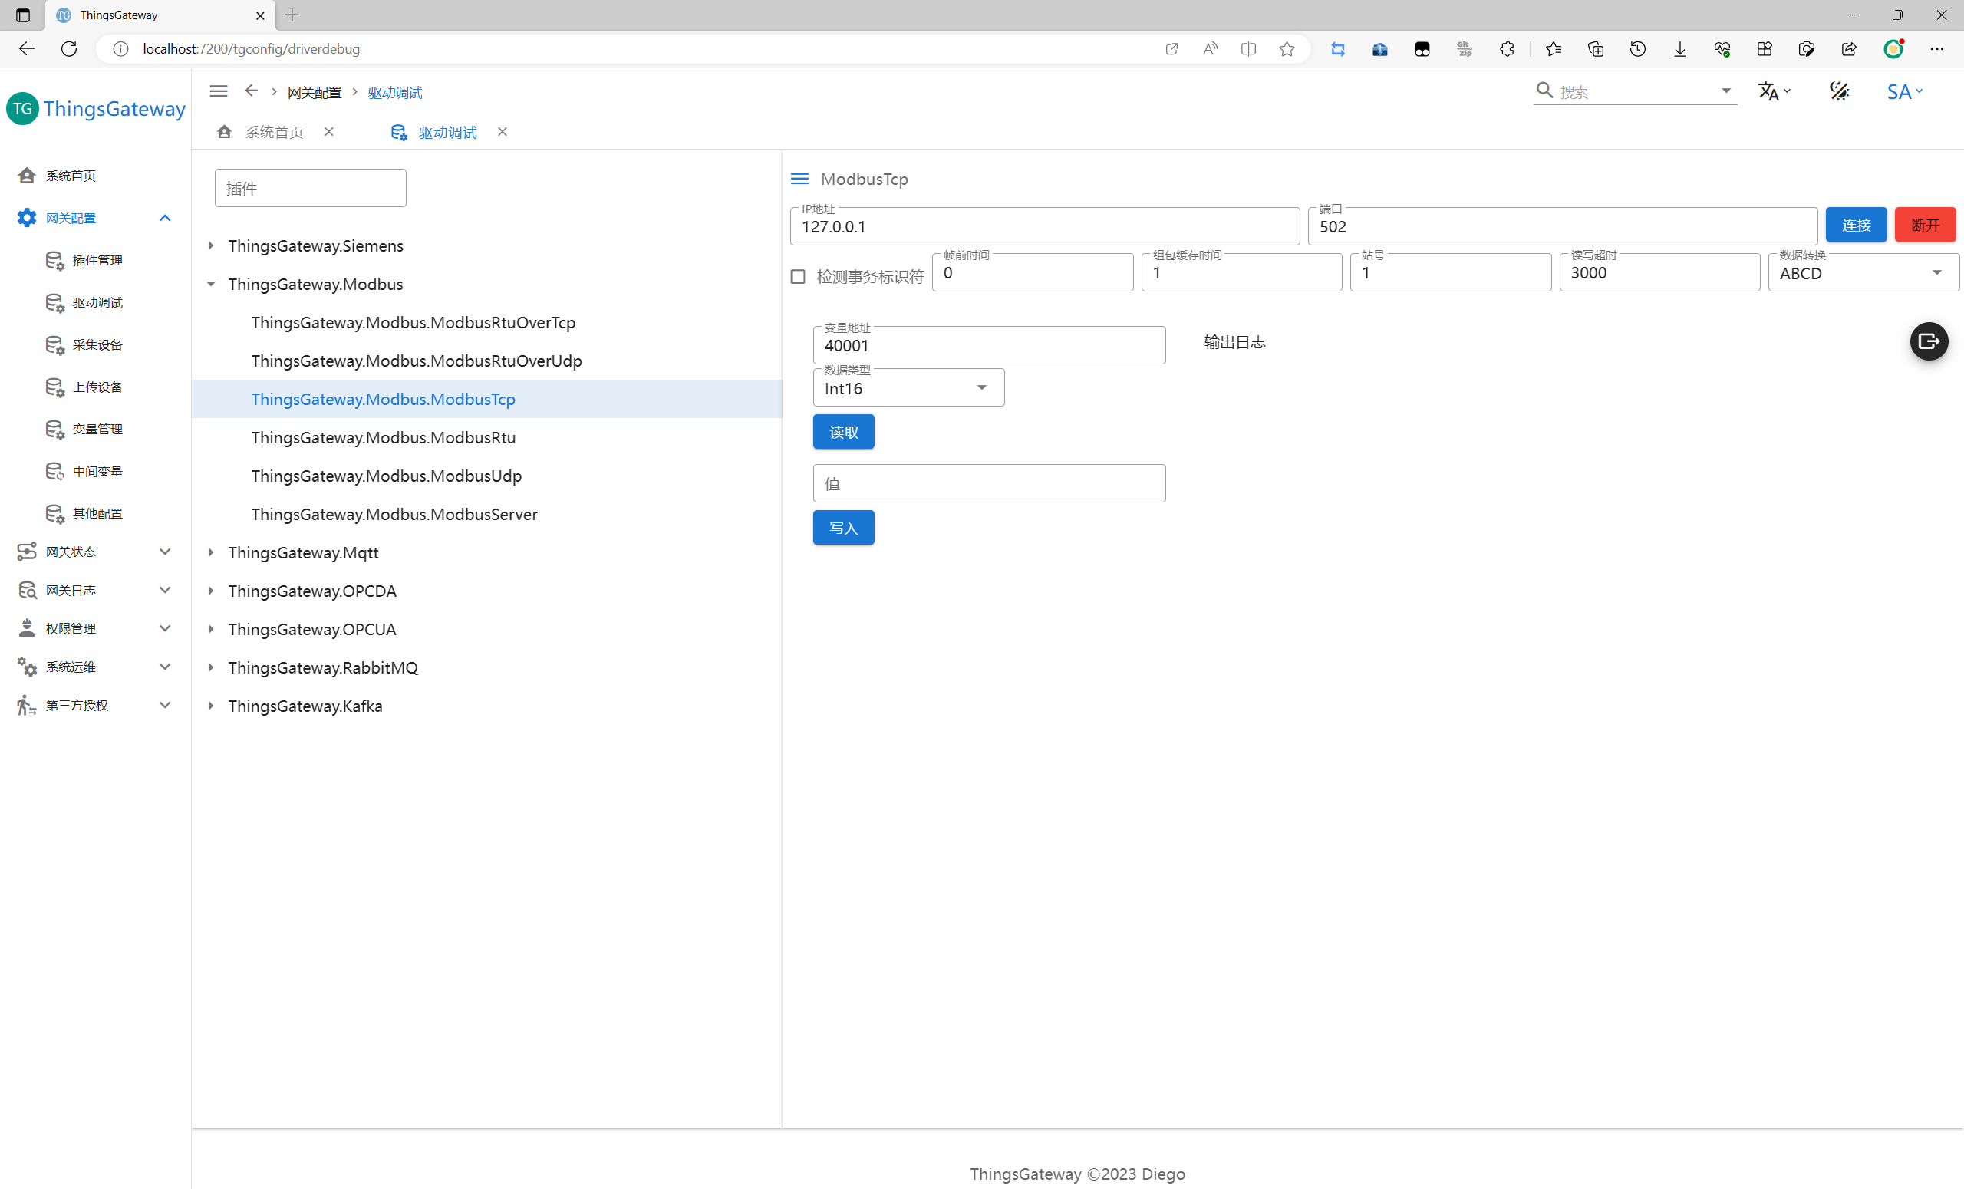Screen dimensions: 1964x1189
Task: Click the breadcrumb back arrow
Action: [x=251, y=91]
